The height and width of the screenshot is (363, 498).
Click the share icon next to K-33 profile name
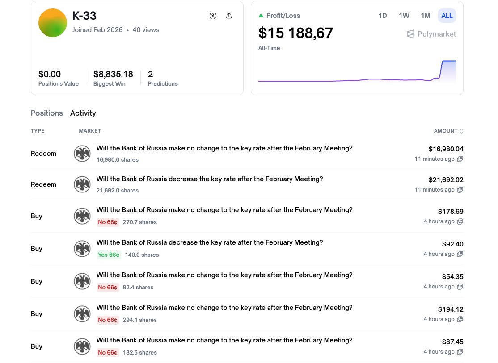[229, 15]
